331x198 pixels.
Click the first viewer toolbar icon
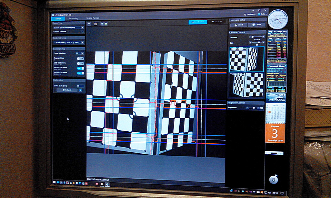pos(89,24)
